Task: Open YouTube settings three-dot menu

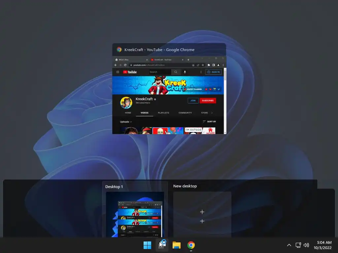Action: [201, 72]
